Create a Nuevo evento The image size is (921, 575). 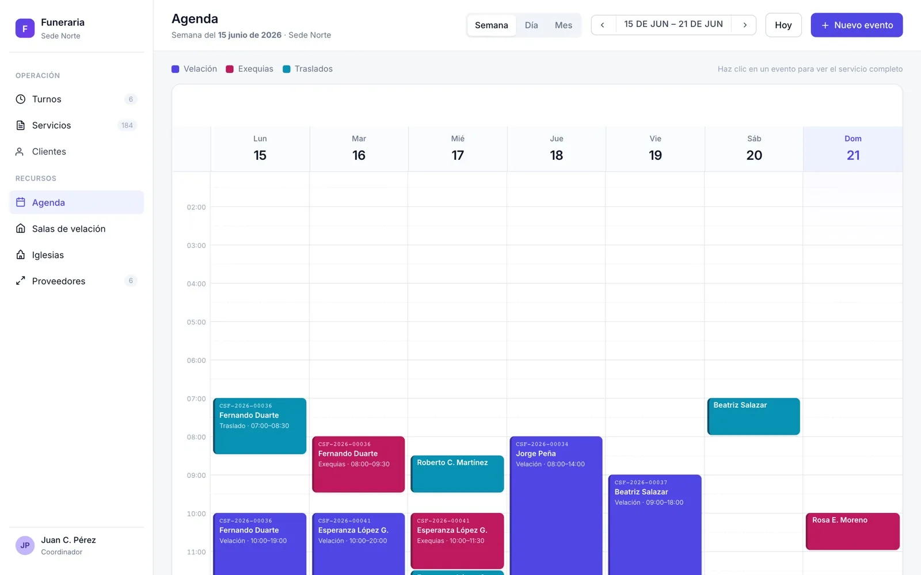coord(857,25)
